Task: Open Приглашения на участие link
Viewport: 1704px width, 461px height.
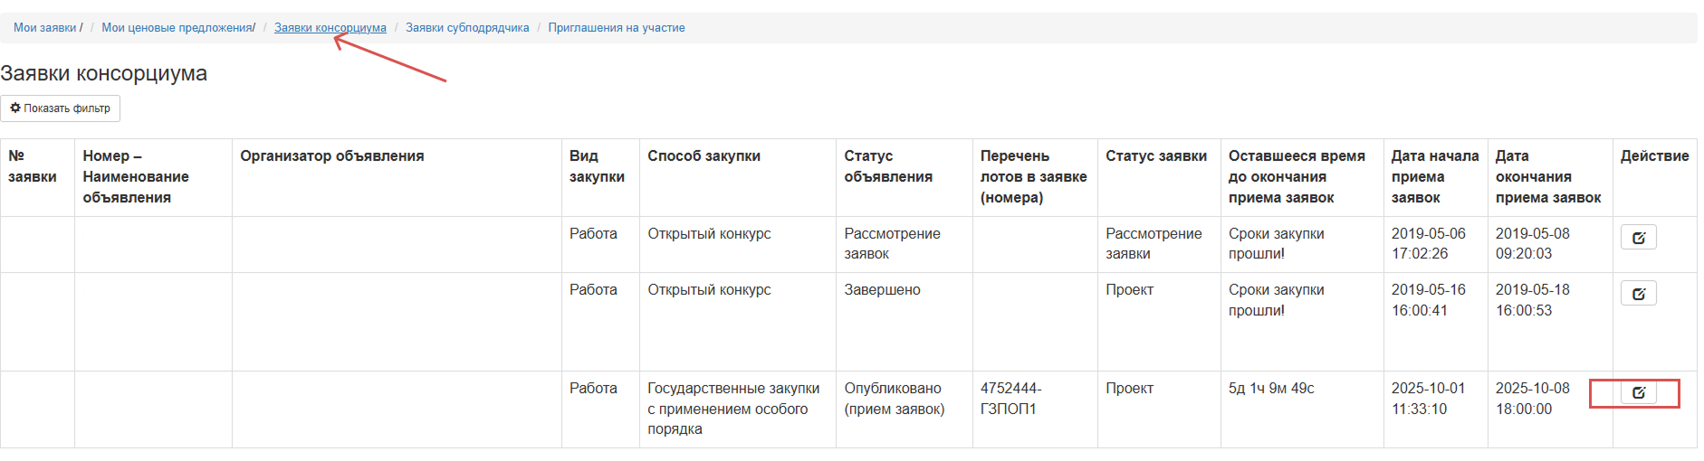Action: (616, 28)
